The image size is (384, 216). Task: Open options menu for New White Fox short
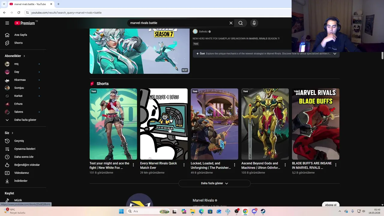(x=133, y=165)
